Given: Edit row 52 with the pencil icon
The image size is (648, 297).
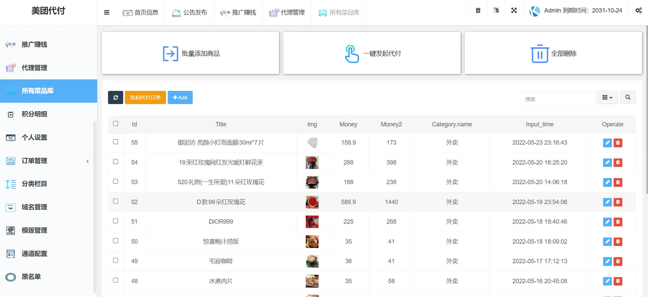Looking at the screenshot, I should click(607, 202).
